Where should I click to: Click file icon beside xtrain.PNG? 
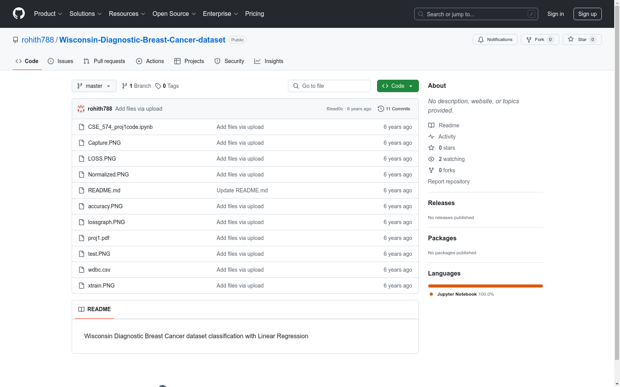(x=81, y=286)
